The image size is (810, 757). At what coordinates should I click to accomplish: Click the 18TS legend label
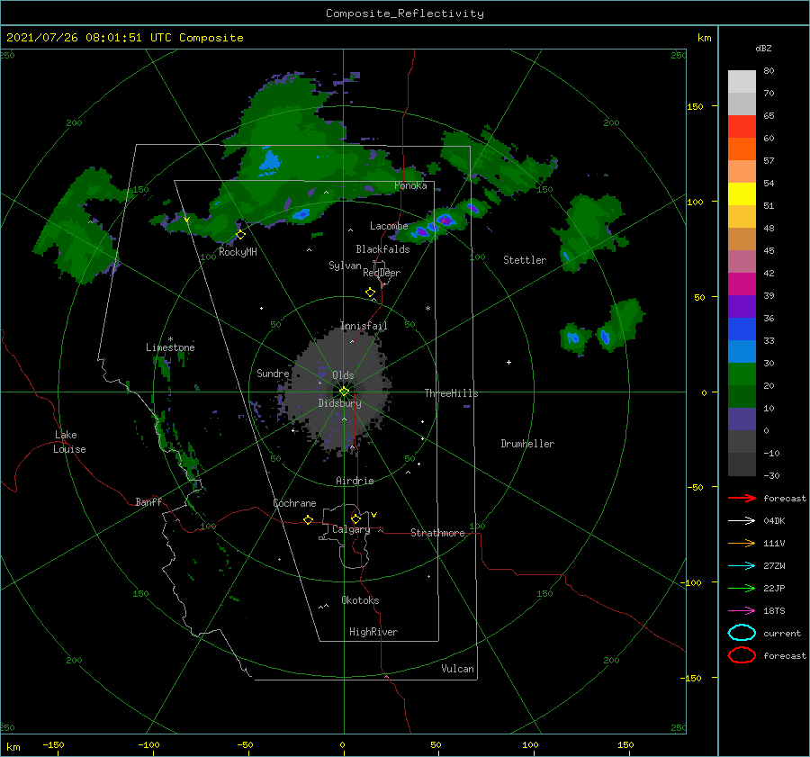[774, 611]
